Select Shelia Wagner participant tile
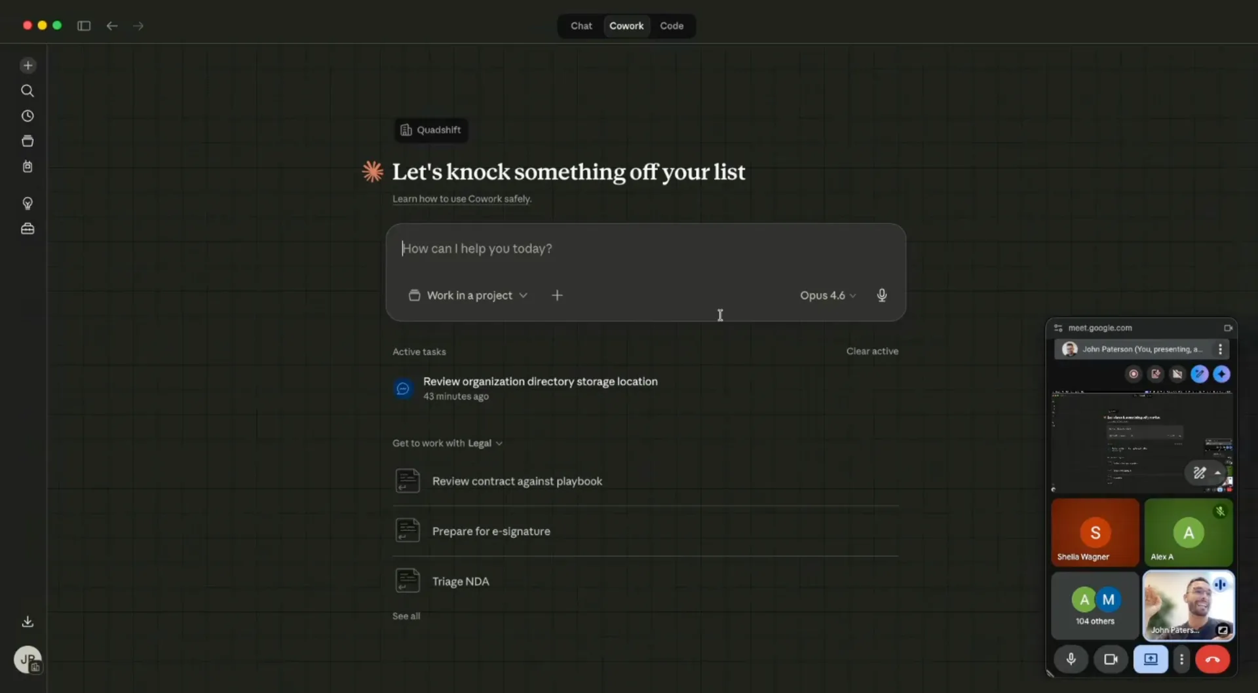This screenshot has width=1258, height=693. coord(1095,532)
